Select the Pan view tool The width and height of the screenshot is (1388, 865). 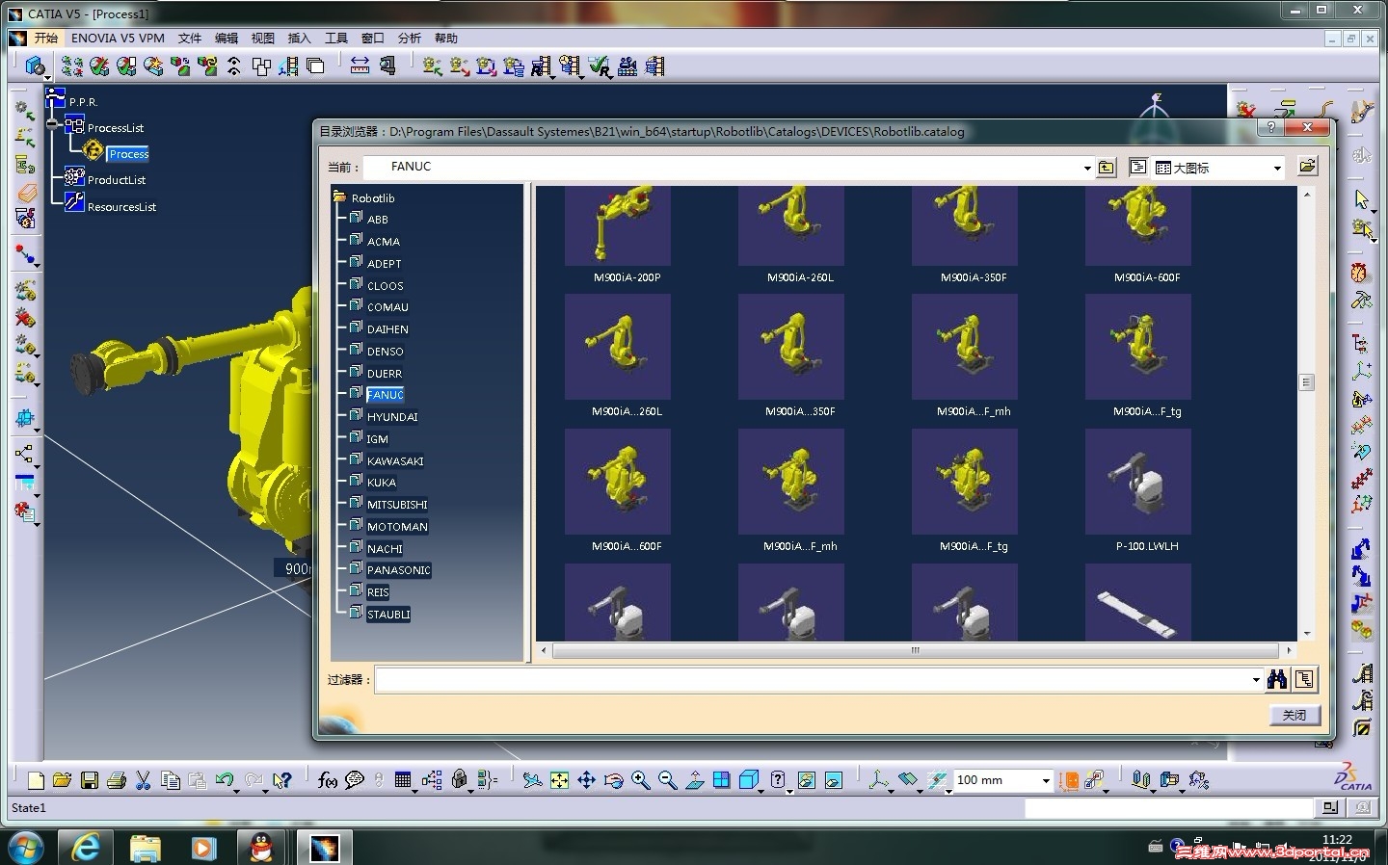pos(586,780)
